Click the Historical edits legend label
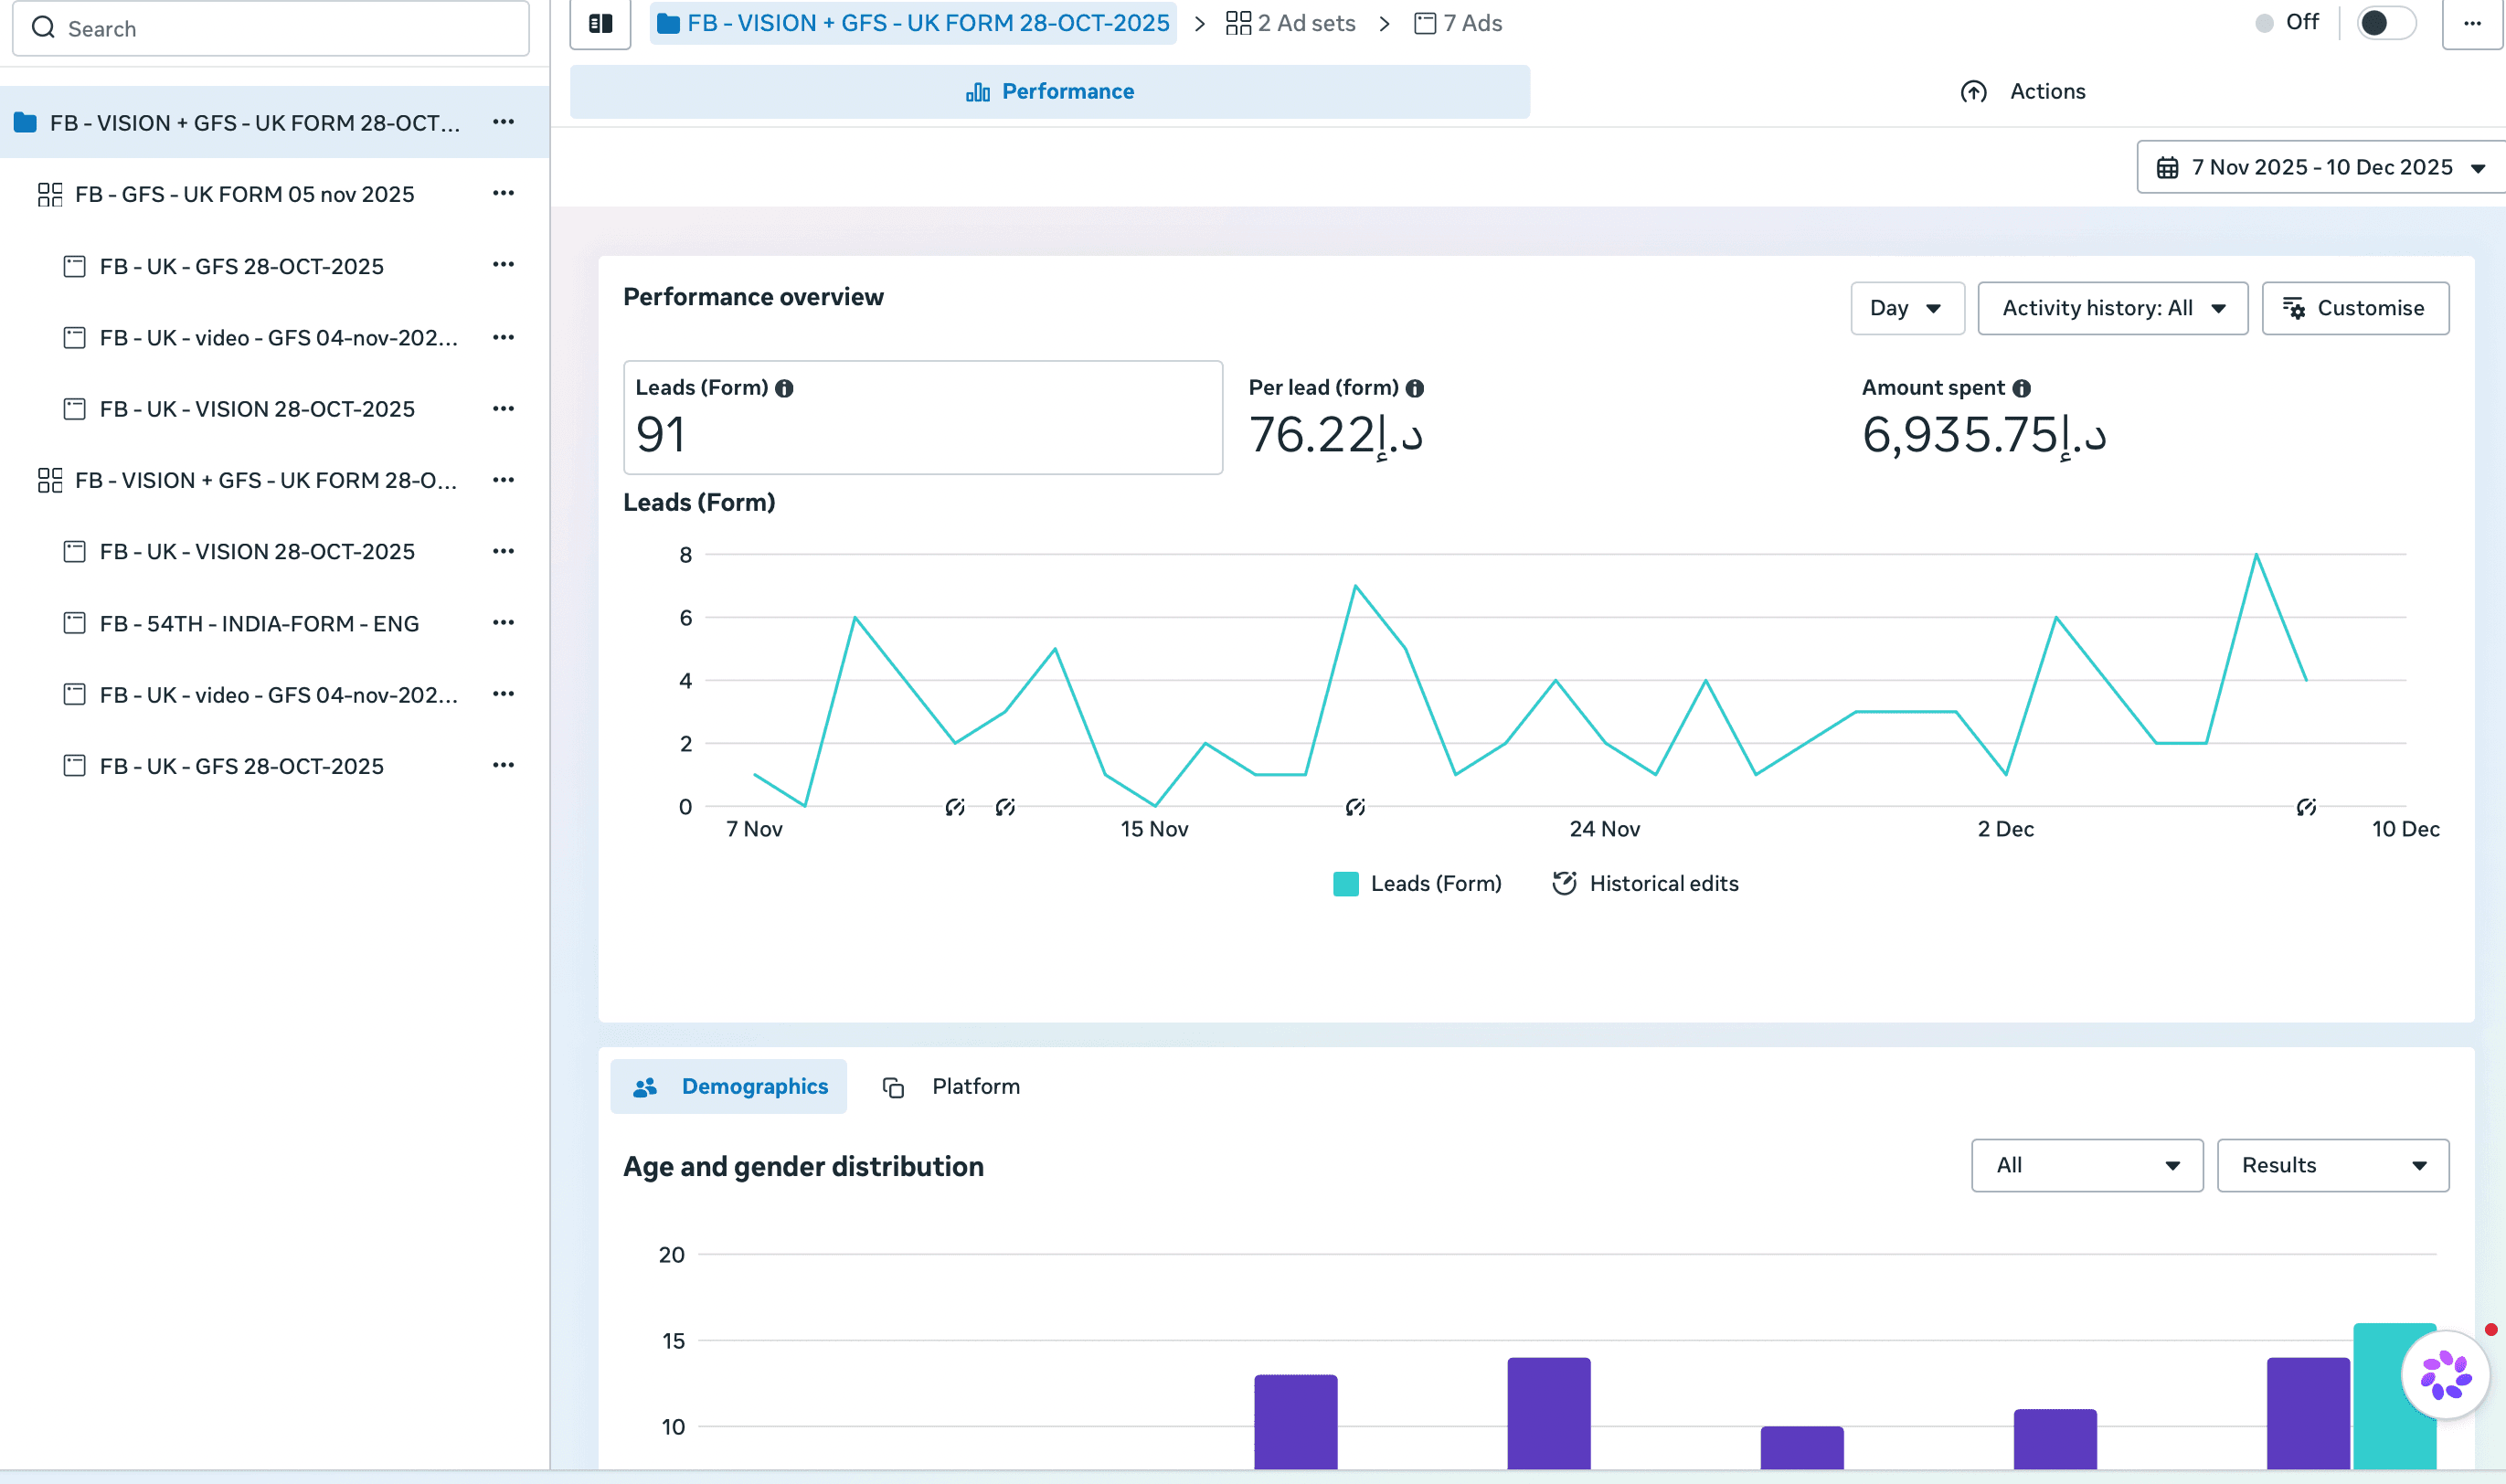This screenshot has width=2506, height=1484. click(1664, 884)
